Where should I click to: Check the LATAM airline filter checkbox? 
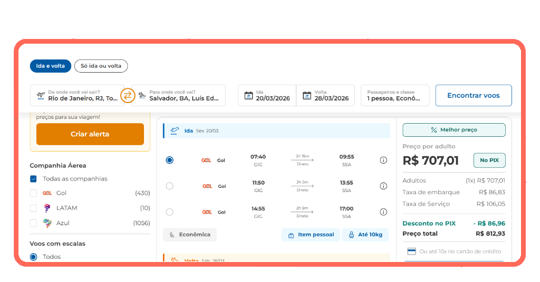coord(33,208)
